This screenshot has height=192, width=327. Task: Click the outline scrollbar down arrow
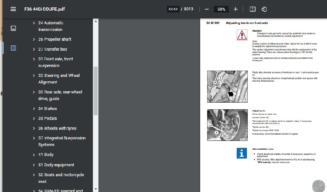tap(96, 189)
